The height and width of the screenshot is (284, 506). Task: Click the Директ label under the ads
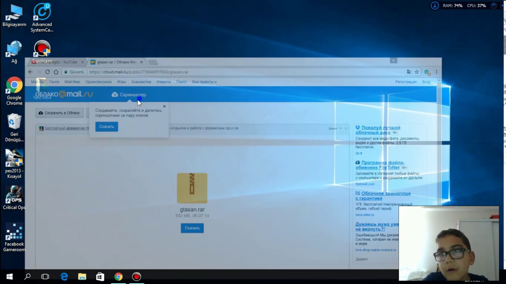tap(362, 259)
